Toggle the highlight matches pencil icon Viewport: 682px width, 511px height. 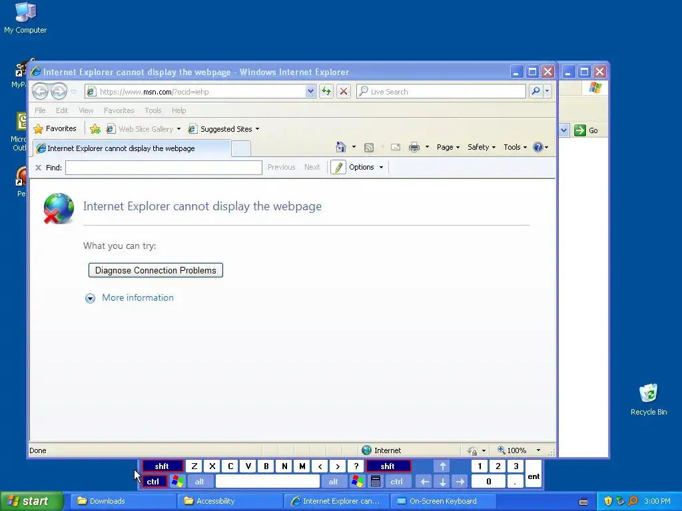coord(338,167)
